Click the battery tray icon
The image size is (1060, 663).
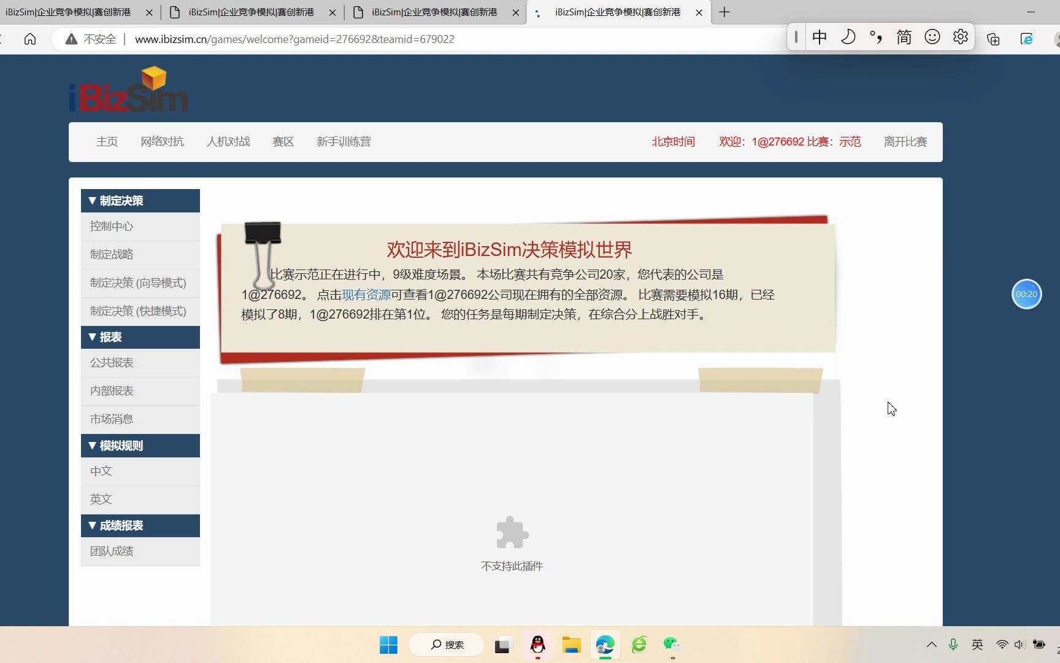coord(1039,645)
